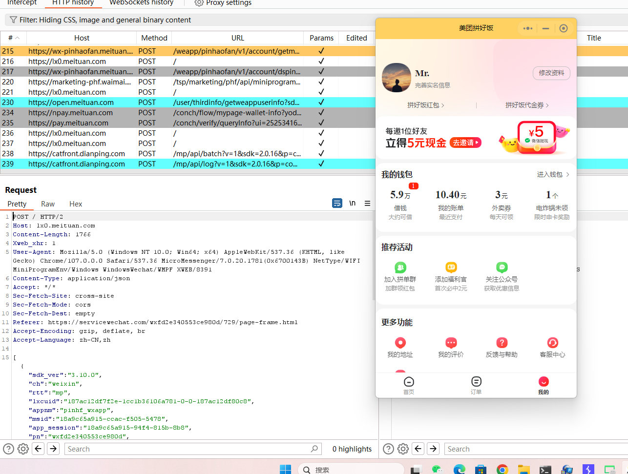Expand 拼好饭代金券 voucher link

point(527,105)
